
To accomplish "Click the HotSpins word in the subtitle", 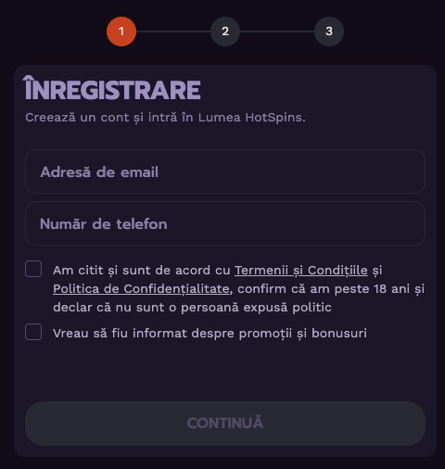I will click(x=273, y=118).
